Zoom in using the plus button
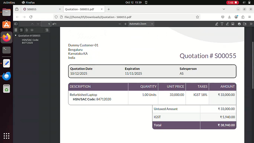This screenshot has width=254, height=143. pos(125,24)
